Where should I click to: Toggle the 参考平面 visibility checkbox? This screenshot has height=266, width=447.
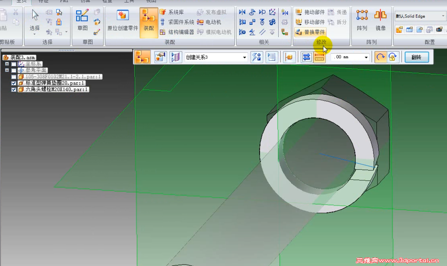[14, 70]
